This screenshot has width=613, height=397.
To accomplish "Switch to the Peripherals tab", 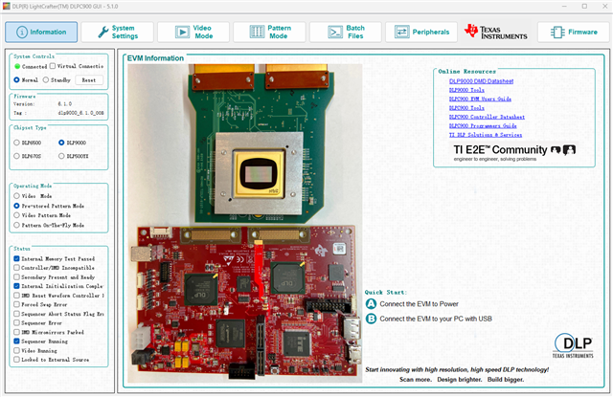I will tap(421, 32).
